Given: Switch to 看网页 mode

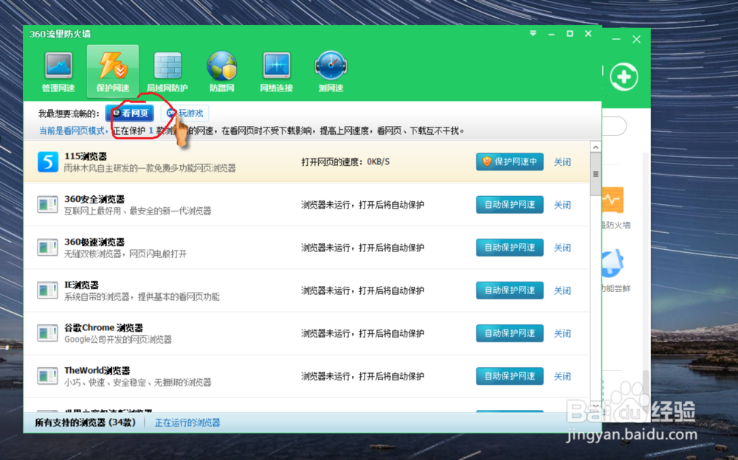Looking at the screenshot, I should [129, 114].
